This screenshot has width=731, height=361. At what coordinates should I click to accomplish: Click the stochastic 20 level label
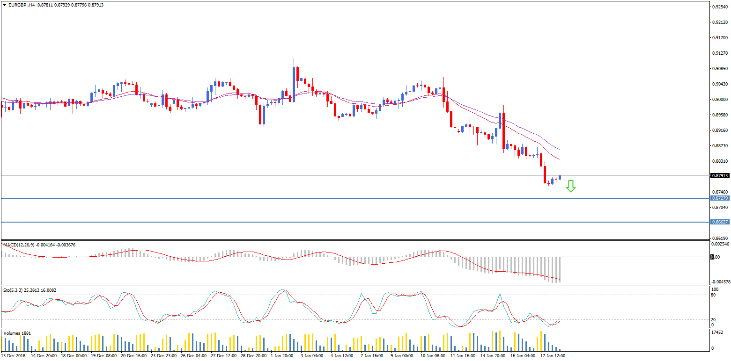713,319
